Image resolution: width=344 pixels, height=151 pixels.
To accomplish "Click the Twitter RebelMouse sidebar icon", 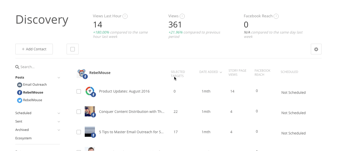I will (x=19, y=100).
